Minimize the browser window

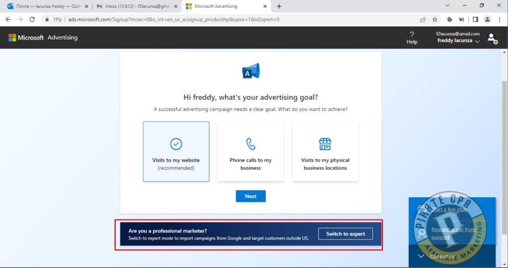coord(464,5)
